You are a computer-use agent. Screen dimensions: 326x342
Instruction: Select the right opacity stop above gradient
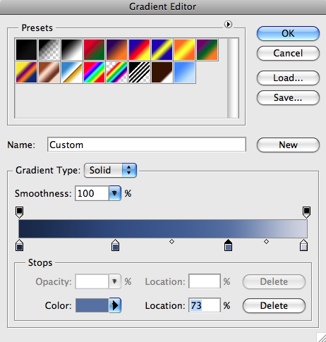306,212
